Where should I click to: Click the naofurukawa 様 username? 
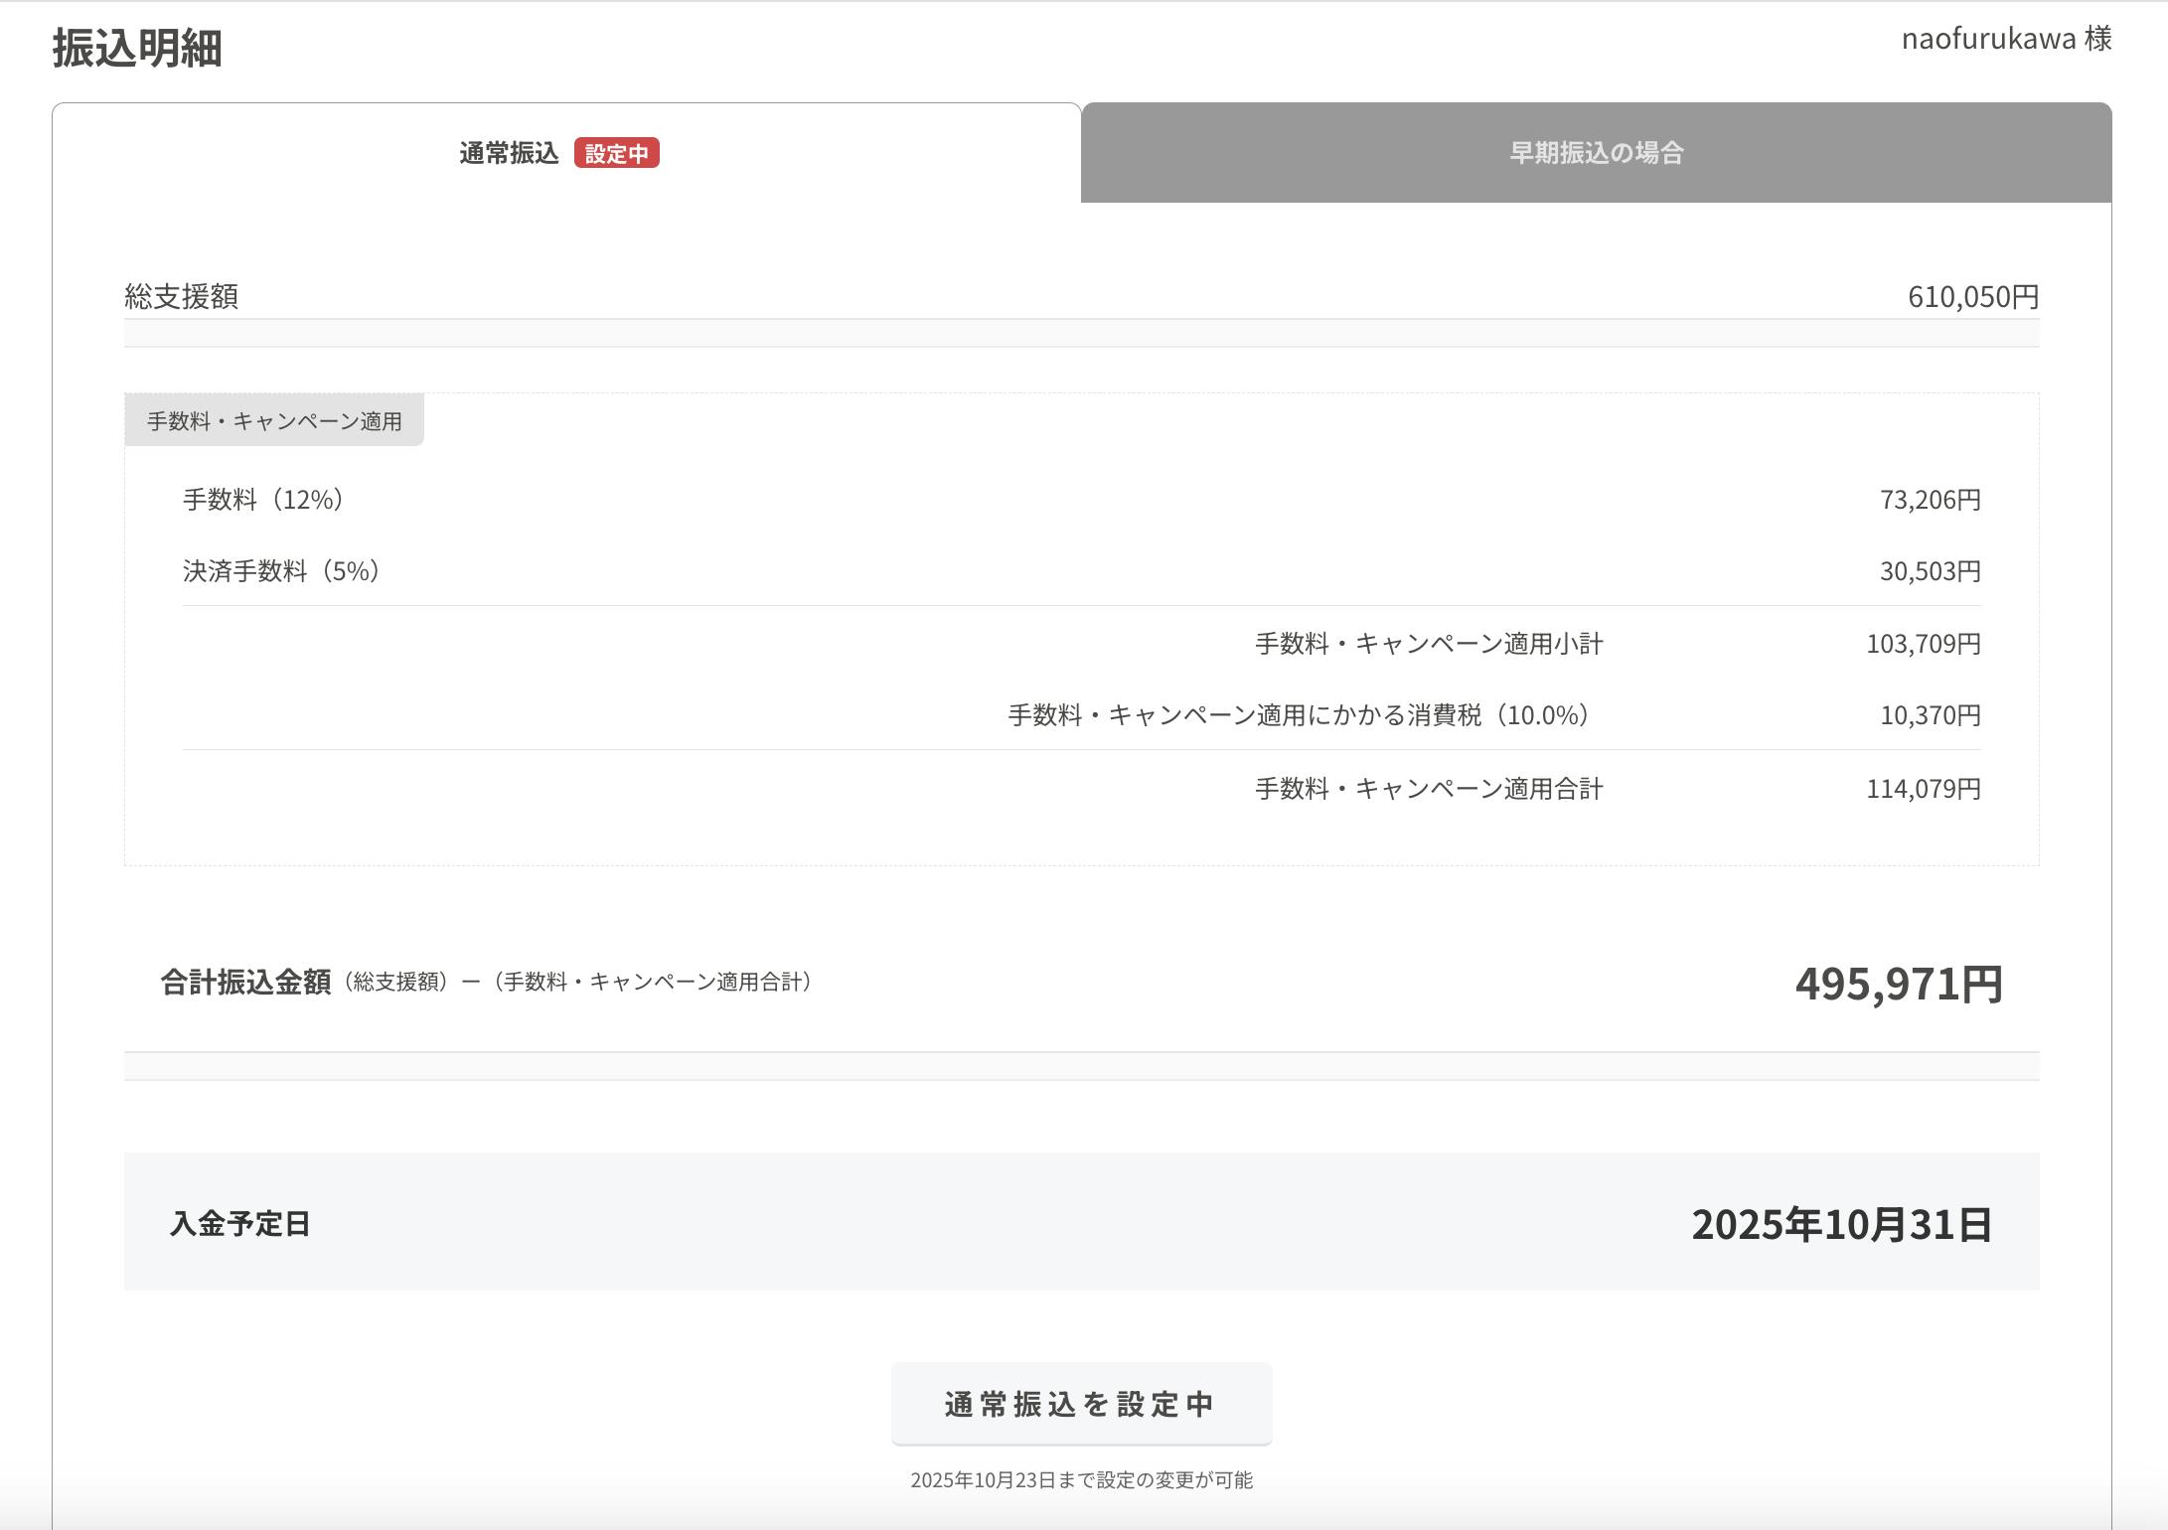(2005, 39)
